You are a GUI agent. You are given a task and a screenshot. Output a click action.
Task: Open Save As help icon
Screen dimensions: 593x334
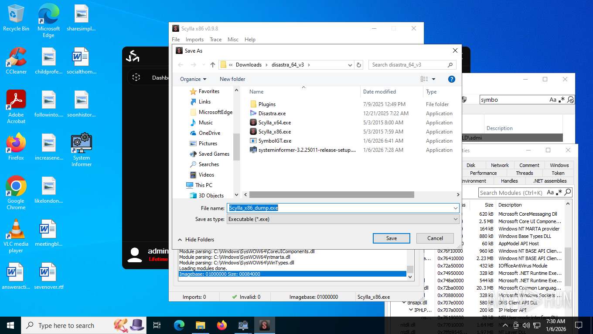452,79
